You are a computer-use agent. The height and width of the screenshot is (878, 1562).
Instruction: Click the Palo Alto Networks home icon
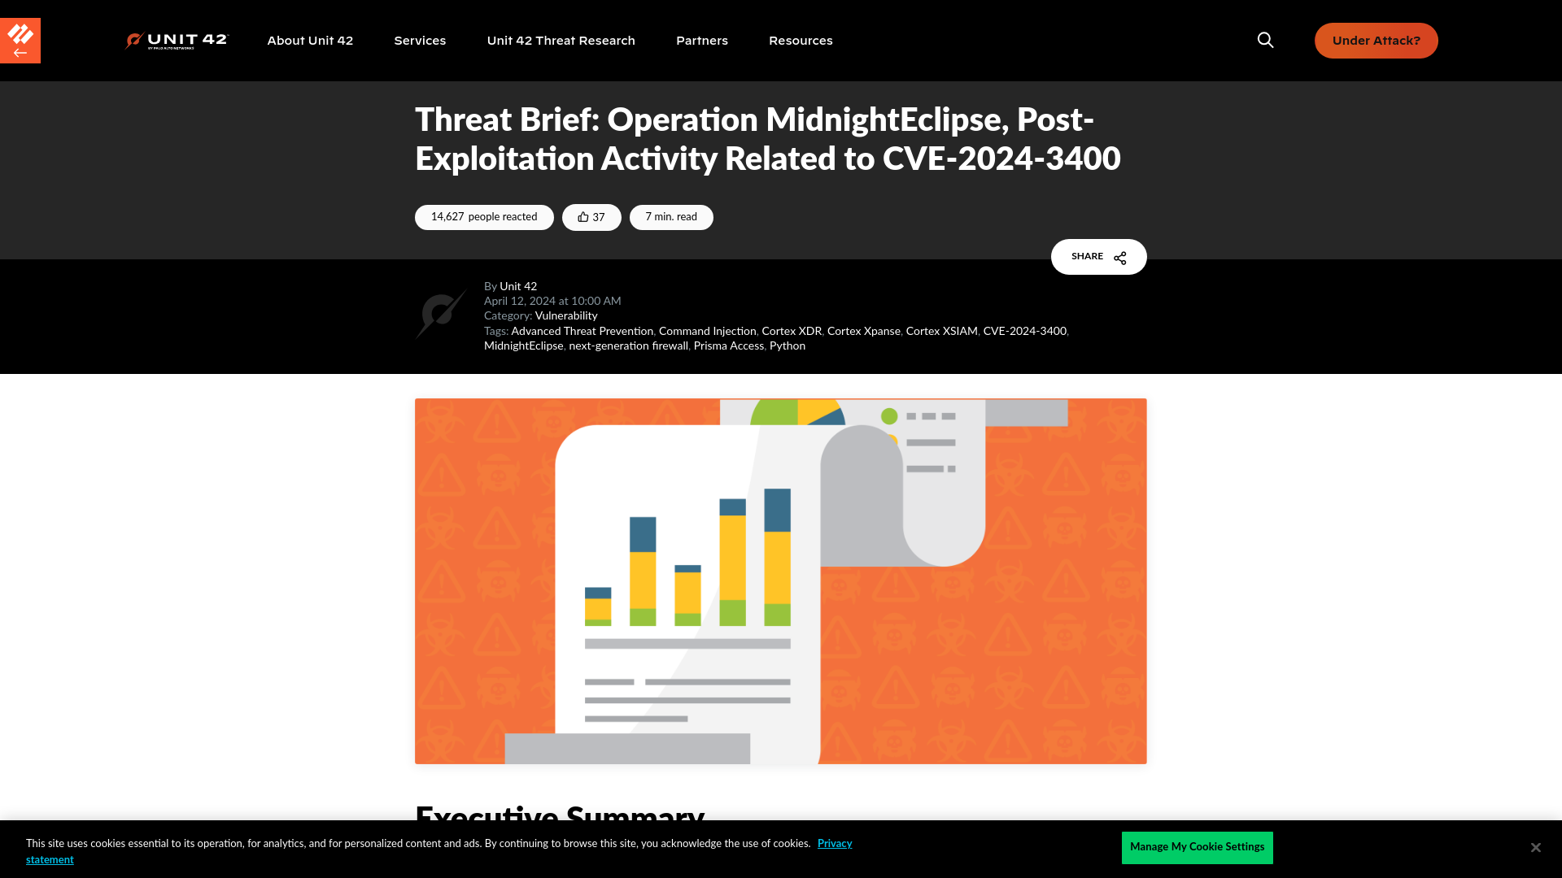pos(20,40)
